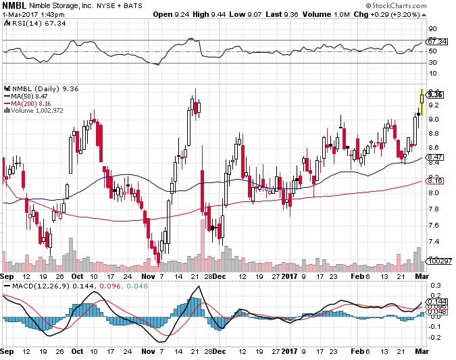The image size is (456, 360).
Task: Click the -0.1 level on MACD axis
Action: pyautogui.click(x=434, y=327)
